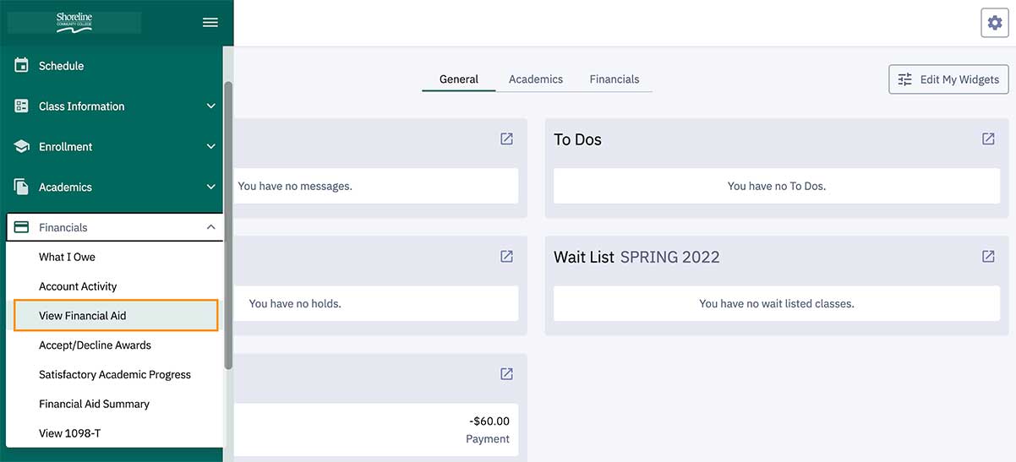Viewport: 1016px width, 462px height.
Task: Open the holds widget external link icon
Action: tap(506, 256)
